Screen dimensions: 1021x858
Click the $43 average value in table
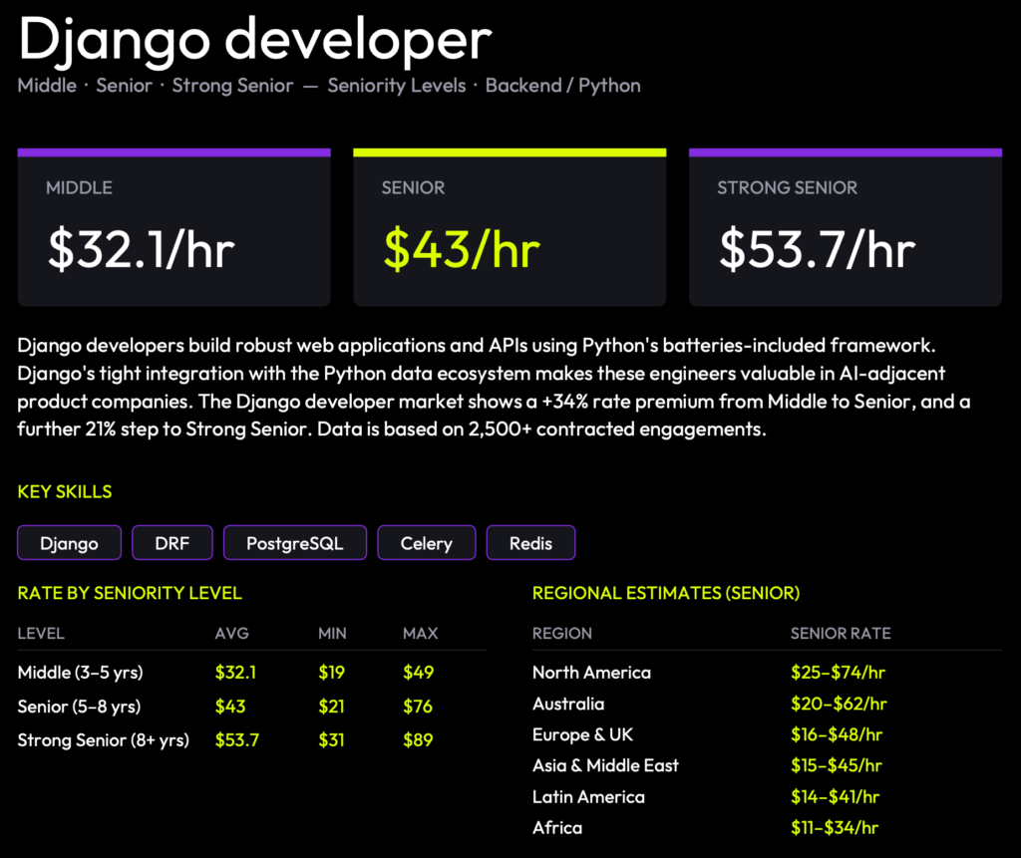230,707
